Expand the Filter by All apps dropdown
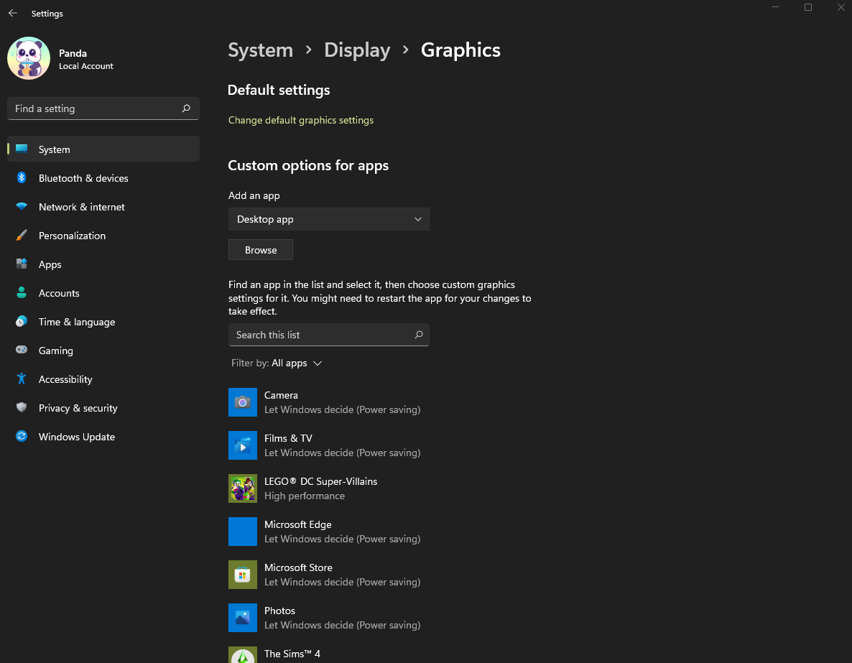Screen dimensions: 852x663 pyautogui.click(x=296, y=363)
